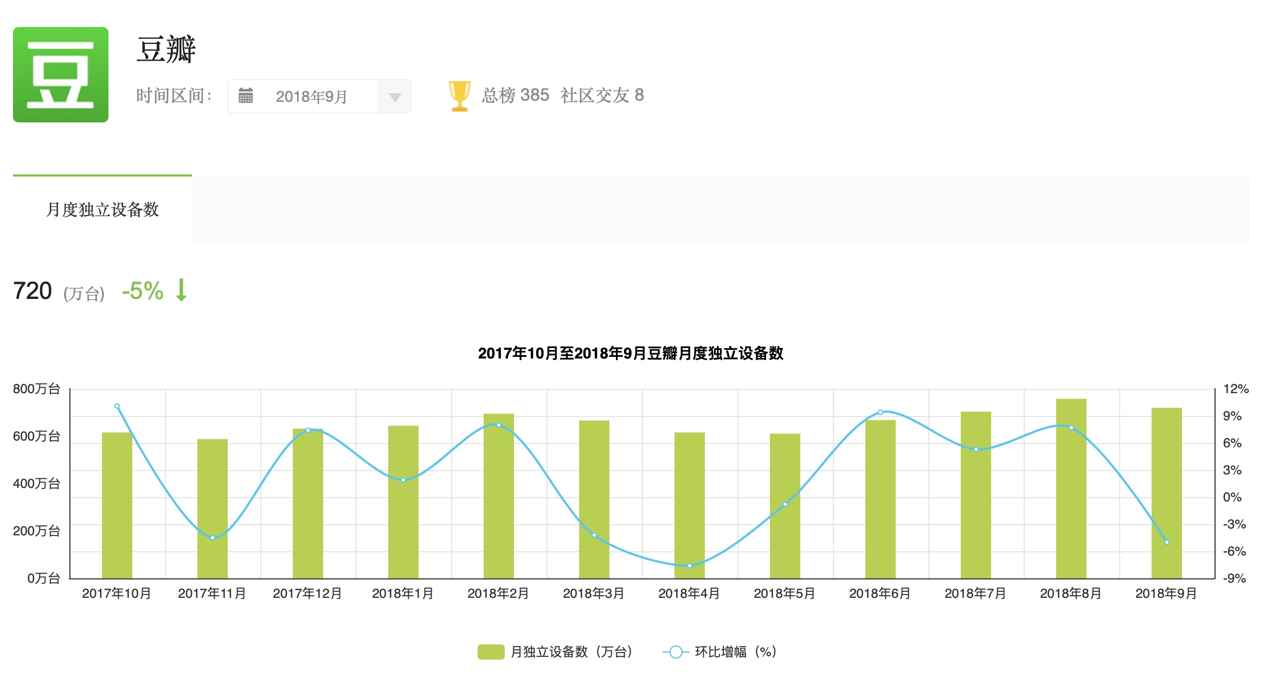The image size is (1285, 678).
Task: Click the 2017年12月 x-axis label
Action: (x=307, y=594)
